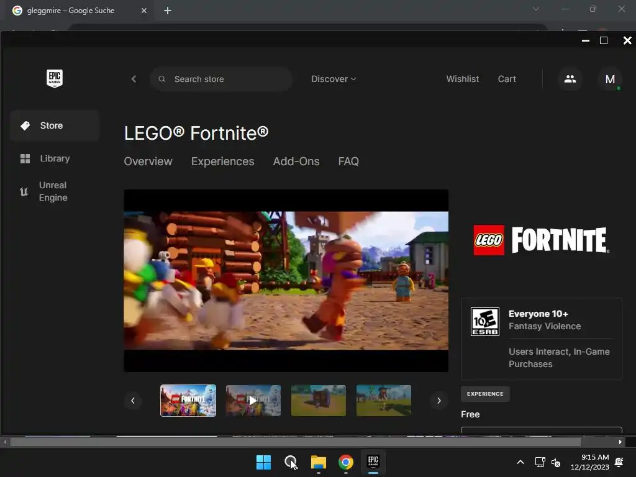Viewport: 636px width, 477px height.
Task: Click the network status tray icon
Action: click(x=540, y=462)
